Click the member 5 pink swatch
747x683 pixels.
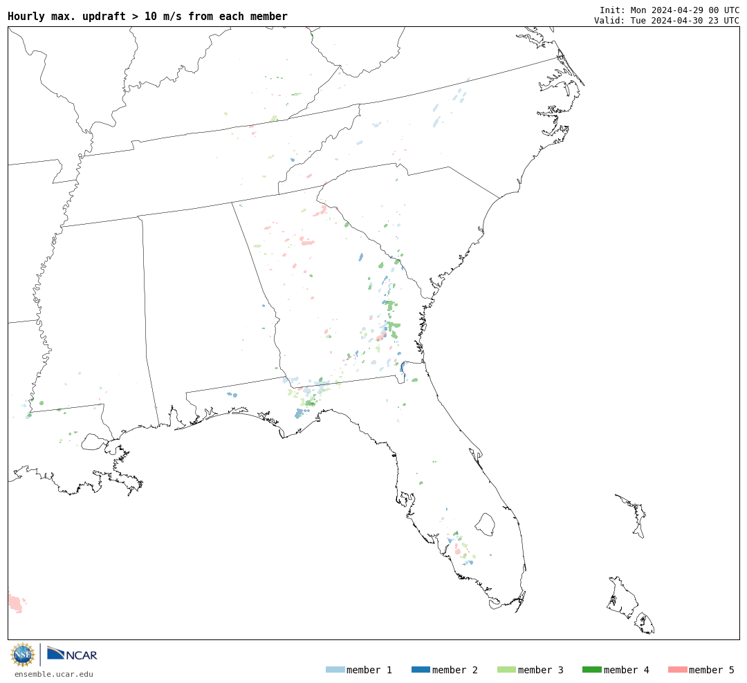(x=677, y=669)
